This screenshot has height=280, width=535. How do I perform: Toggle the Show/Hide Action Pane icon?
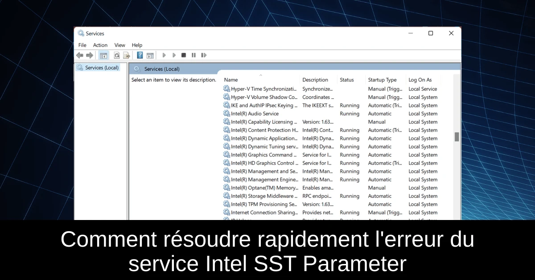[150, 55]
